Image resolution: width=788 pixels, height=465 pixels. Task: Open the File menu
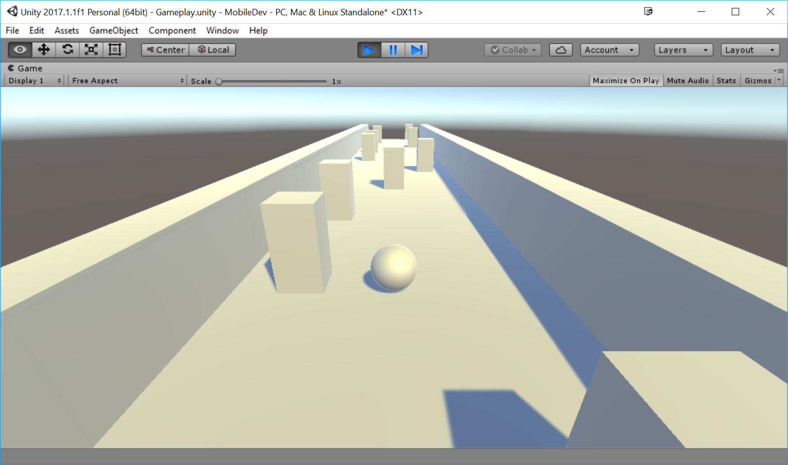(12, 31)
